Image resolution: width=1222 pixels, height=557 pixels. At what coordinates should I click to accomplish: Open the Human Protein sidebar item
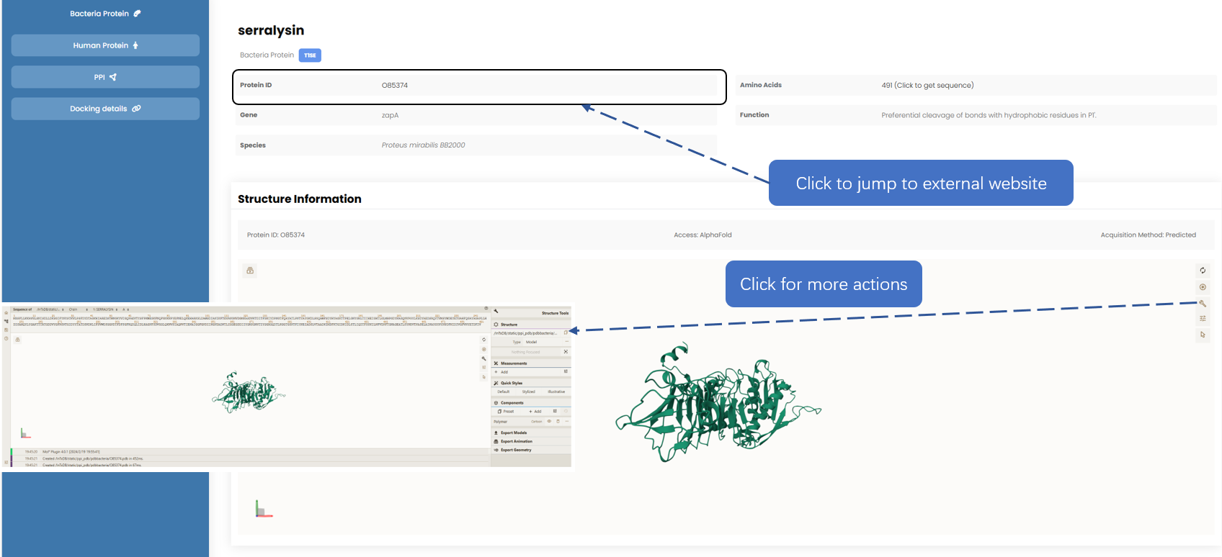coord(105,45)
